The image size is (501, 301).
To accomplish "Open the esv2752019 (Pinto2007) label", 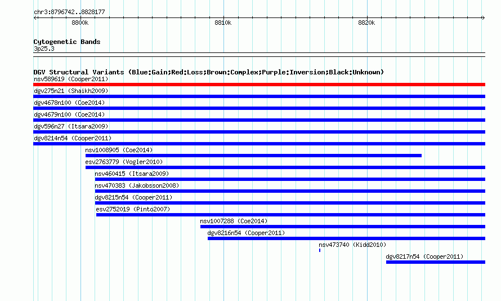I will point(133,209).
